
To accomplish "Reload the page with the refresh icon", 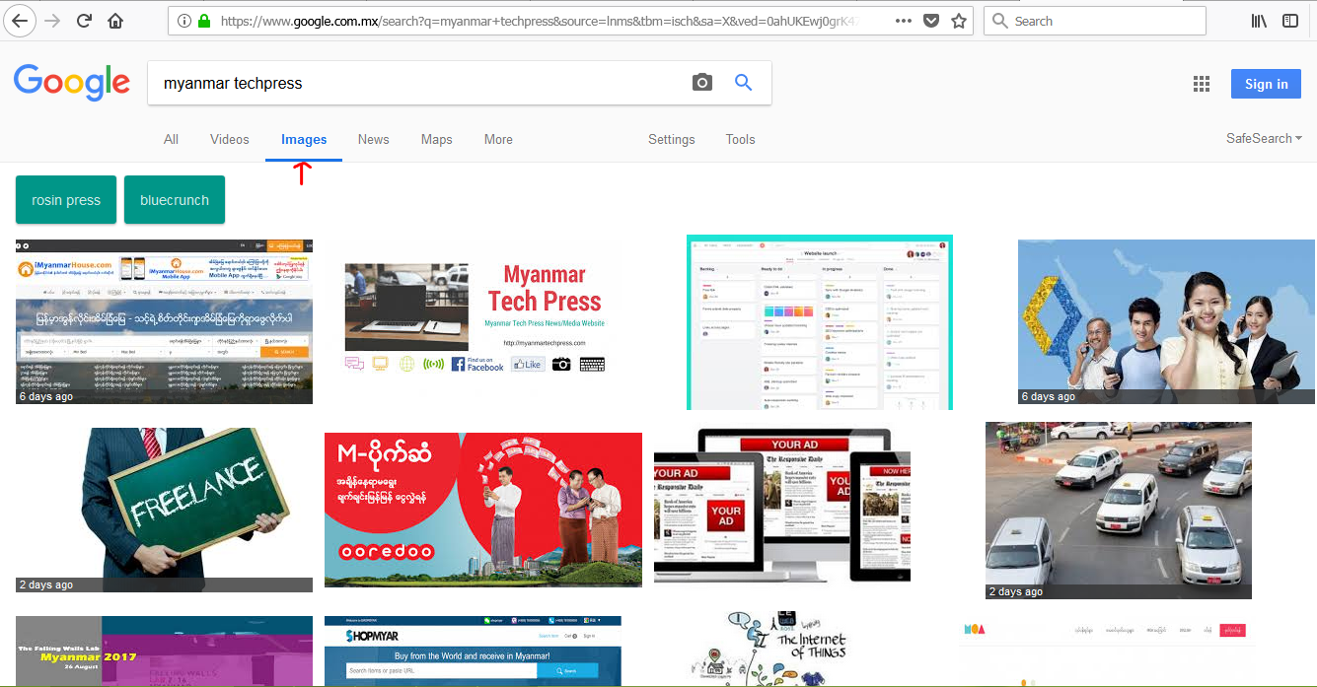I will pos(84,21).
